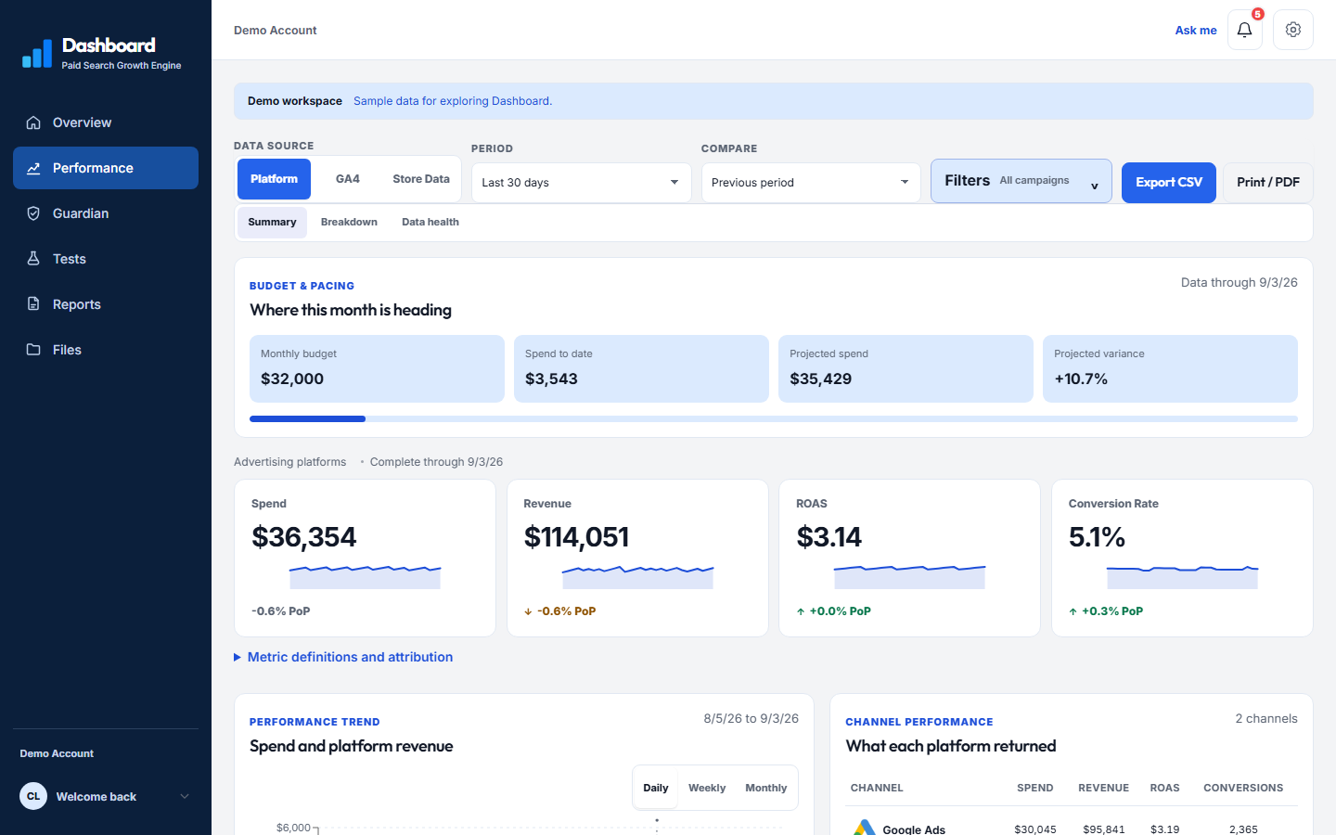Open the Compare Previous period dropdown
Screen dimensions: 1336x835
(x=811, y=183)
